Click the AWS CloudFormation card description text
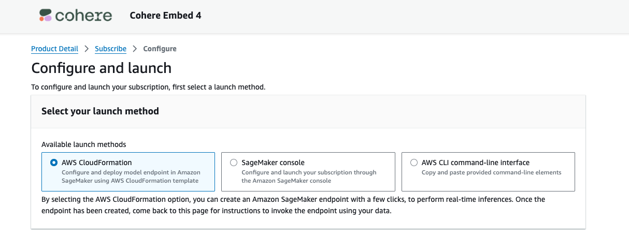 pos(131,176)
